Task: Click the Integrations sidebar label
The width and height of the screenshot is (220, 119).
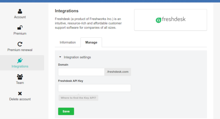Action: 20,66
